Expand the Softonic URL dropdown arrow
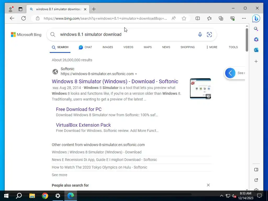This screenshot has width=268, height=201. [136, 74]
